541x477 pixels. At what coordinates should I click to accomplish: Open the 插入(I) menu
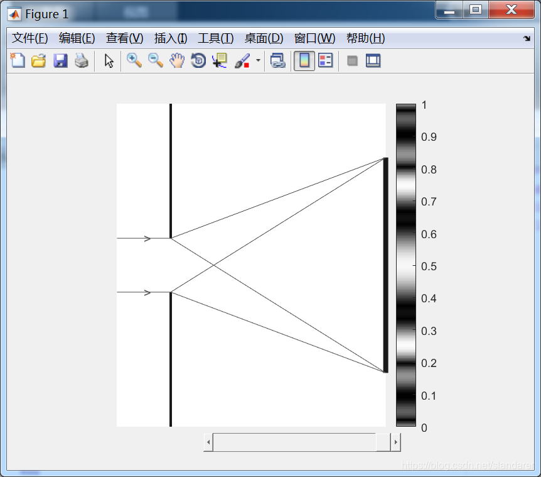171,38
